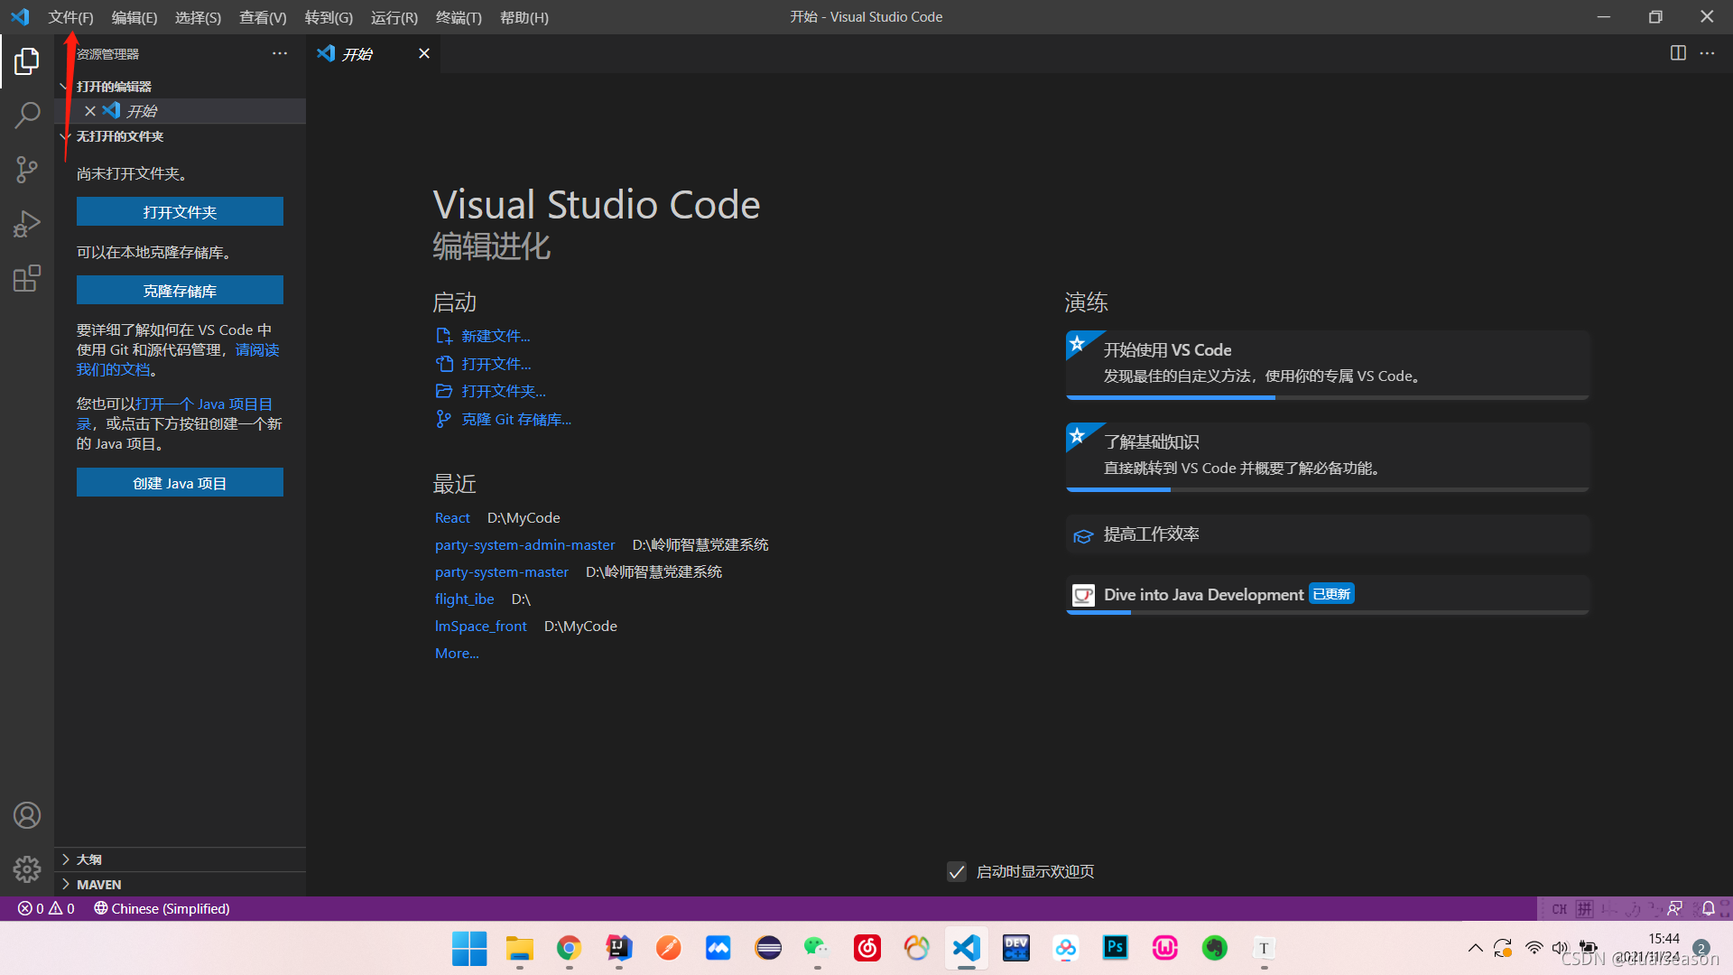
Task: Click the 打开文件夹 button in sidebar
Action: pyautogui.click(x=180, y=212)
